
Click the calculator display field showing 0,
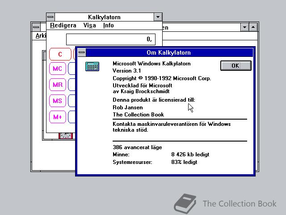coord(111,39)
